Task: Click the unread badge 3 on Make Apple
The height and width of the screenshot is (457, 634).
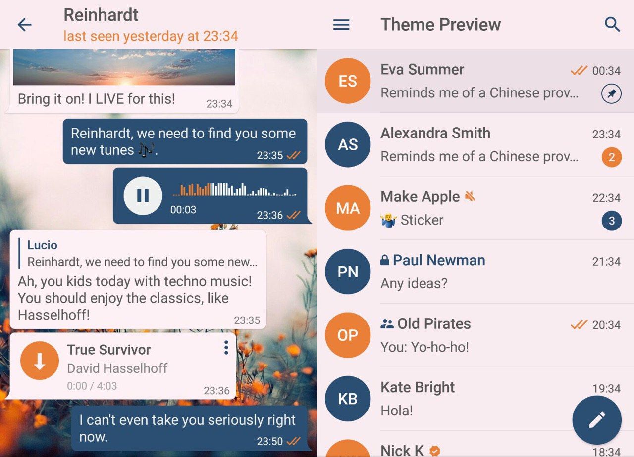Action: coord(612,221)
